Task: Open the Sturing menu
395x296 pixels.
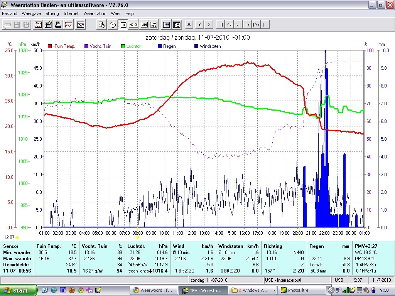Action: click(52, 13)
